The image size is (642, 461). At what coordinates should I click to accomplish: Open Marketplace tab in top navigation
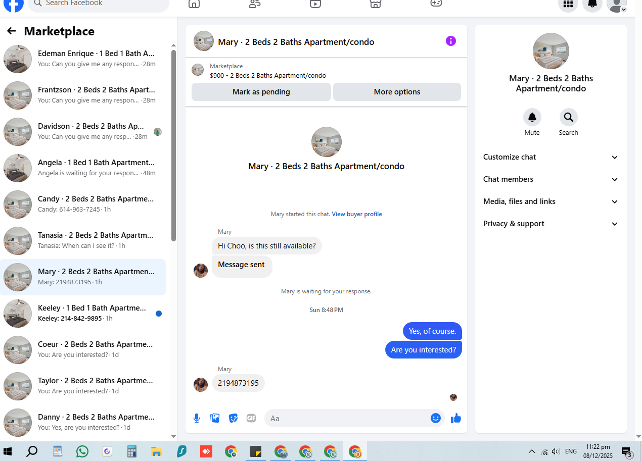[x=375, y=4]
